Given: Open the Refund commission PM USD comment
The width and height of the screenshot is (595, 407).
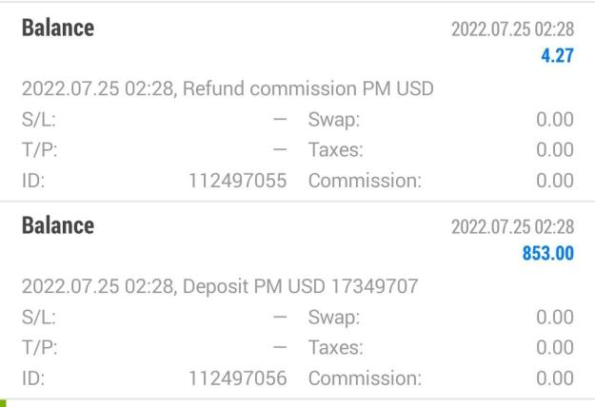Looking at the screenshot, I should (228, 88).
